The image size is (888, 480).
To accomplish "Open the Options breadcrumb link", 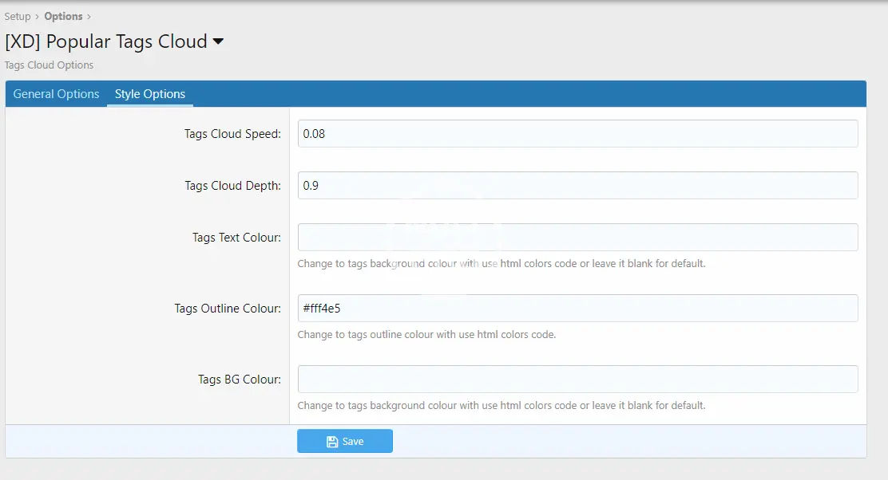I will pos(63,16).
